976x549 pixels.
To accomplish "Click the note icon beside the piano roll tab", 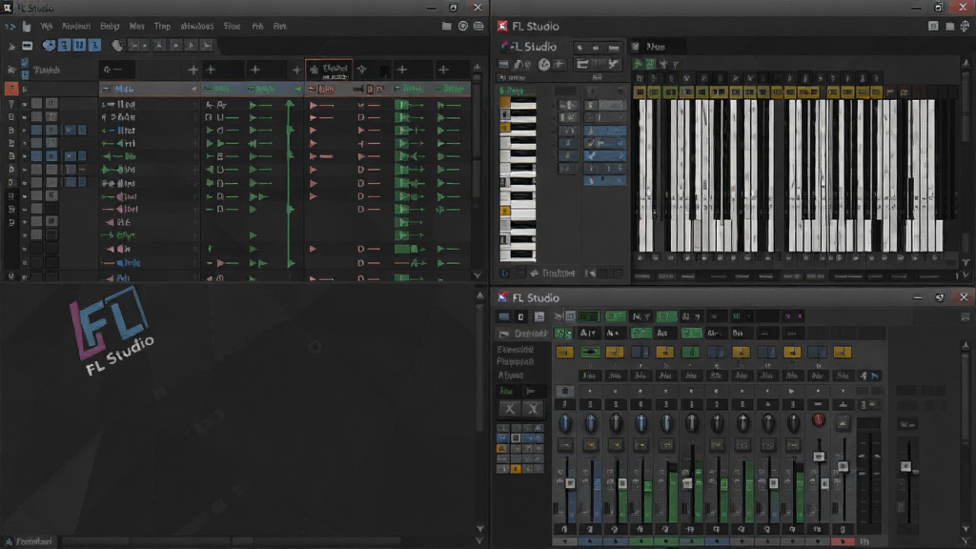I will [636, 47].
